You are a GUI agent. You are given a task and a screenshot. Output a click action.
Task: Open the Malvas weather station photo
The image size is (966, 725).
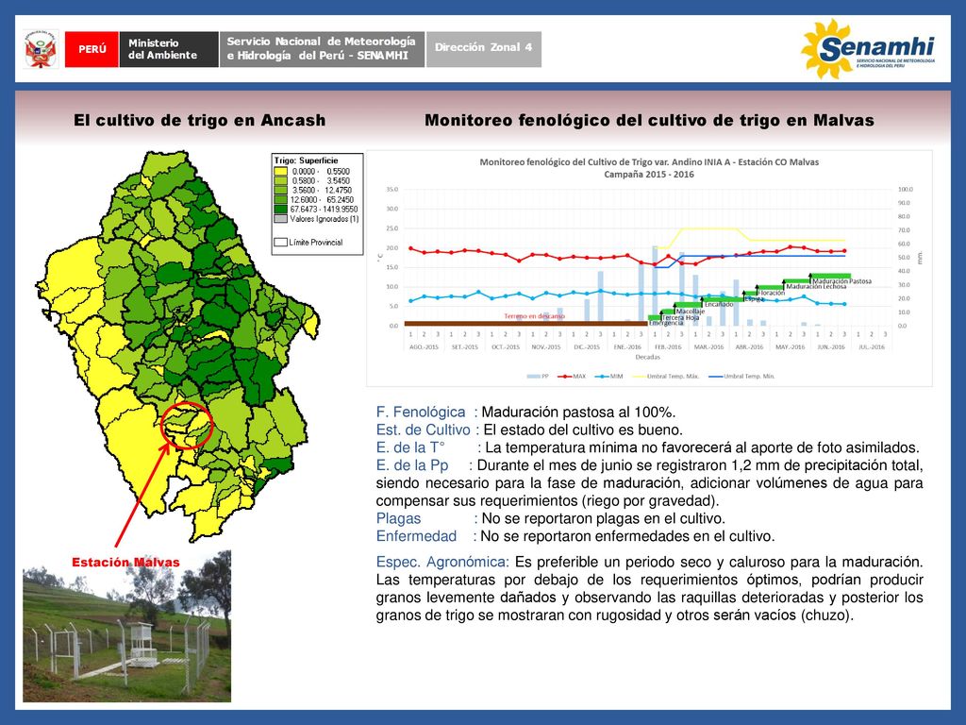pos(127,626)
